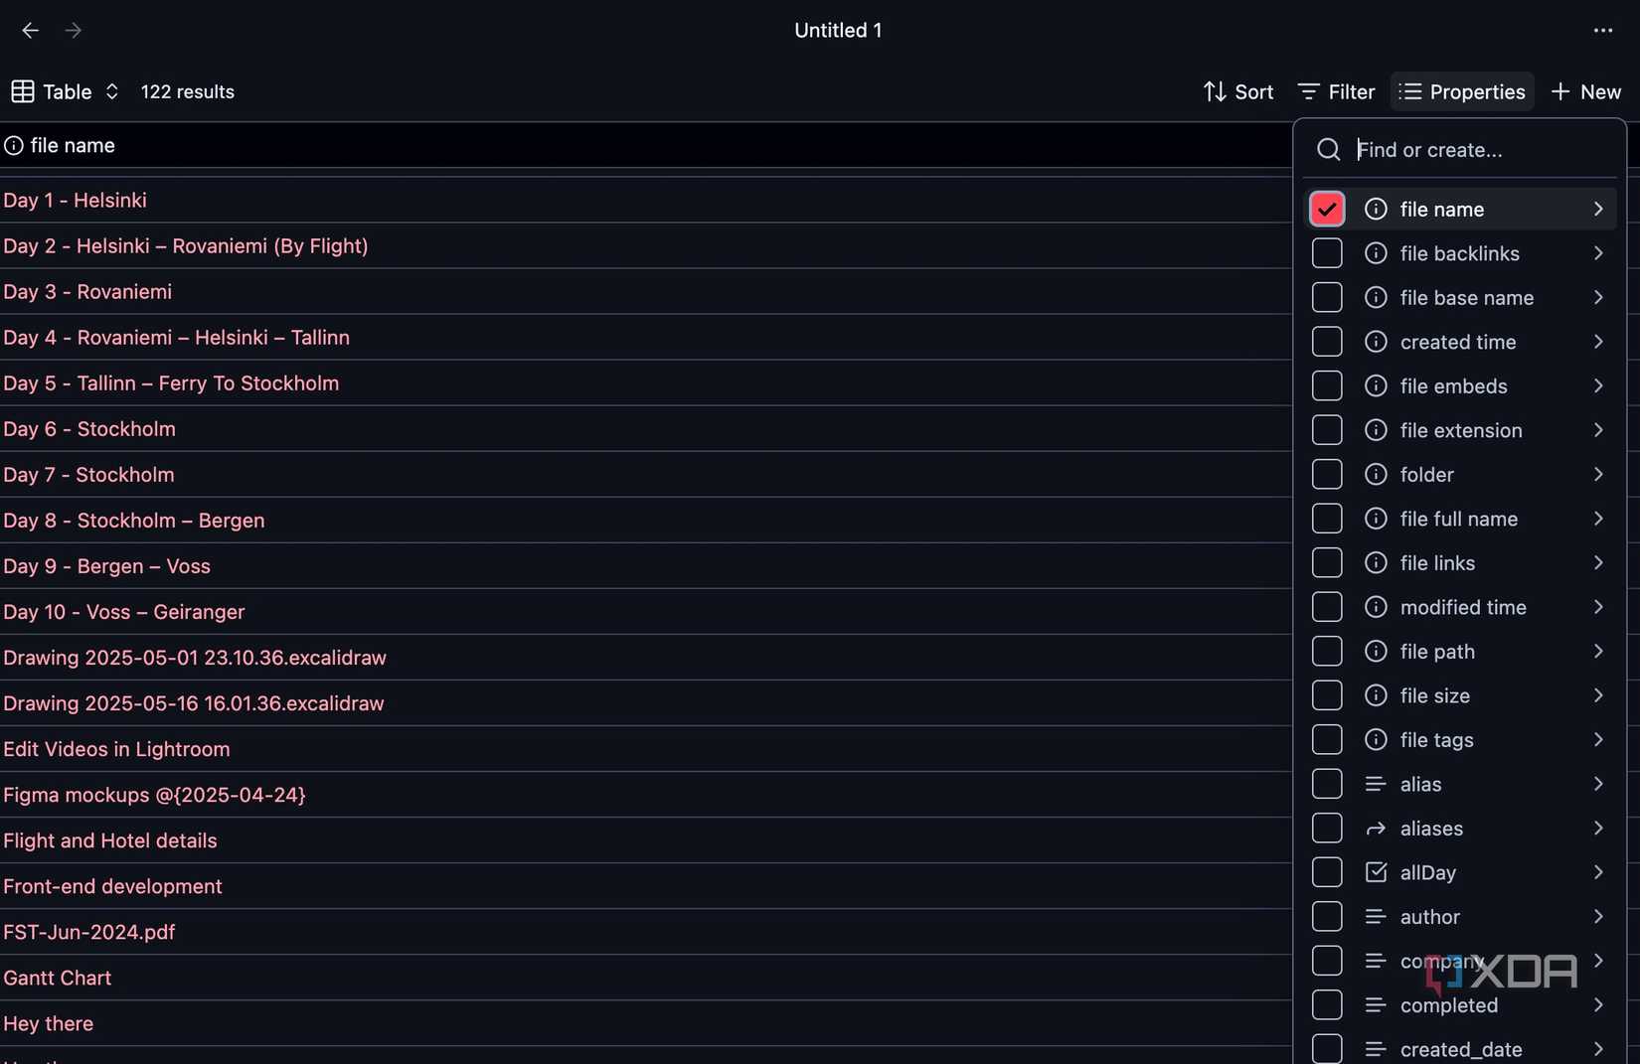Click the search magnifier icon
The width and height of the screenshot is (1640, 1064).
(1328, 150)
